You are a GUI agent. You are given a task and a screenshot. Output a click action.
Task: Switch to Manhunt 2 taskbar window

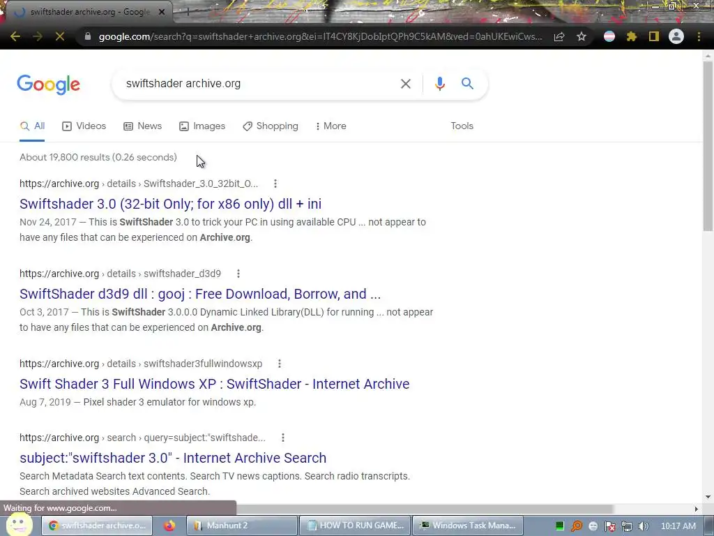[242, 526]
